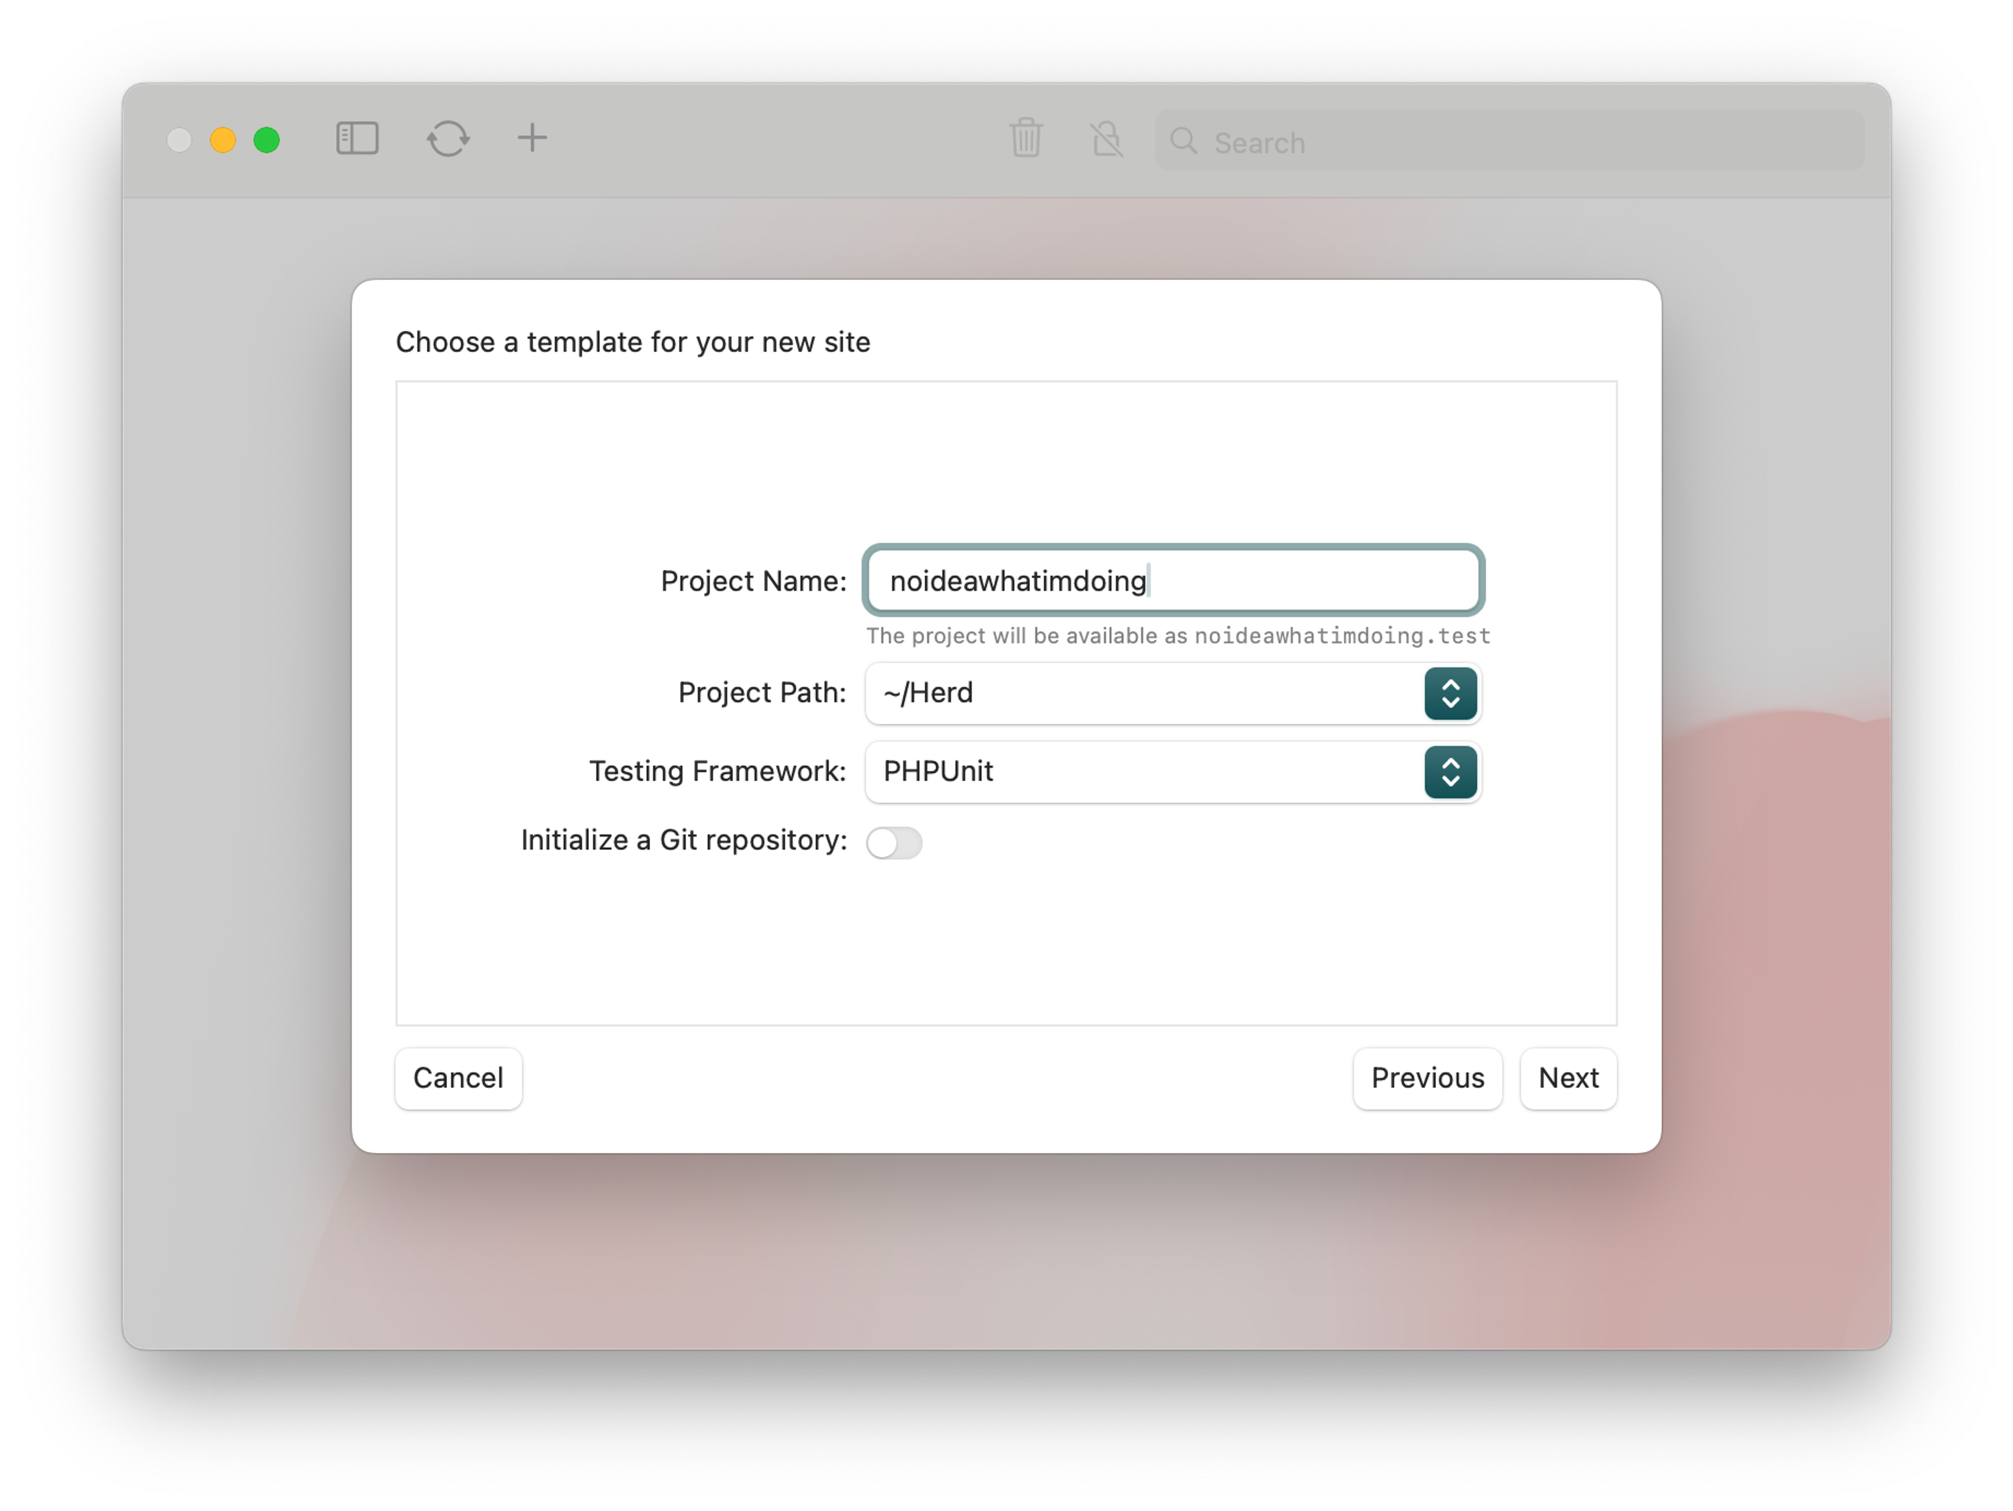2013x1511 pixels.
Task: Open the Project Path ~/Herd dropdown
Action: pyautogui.click(x=1143, y=694)
